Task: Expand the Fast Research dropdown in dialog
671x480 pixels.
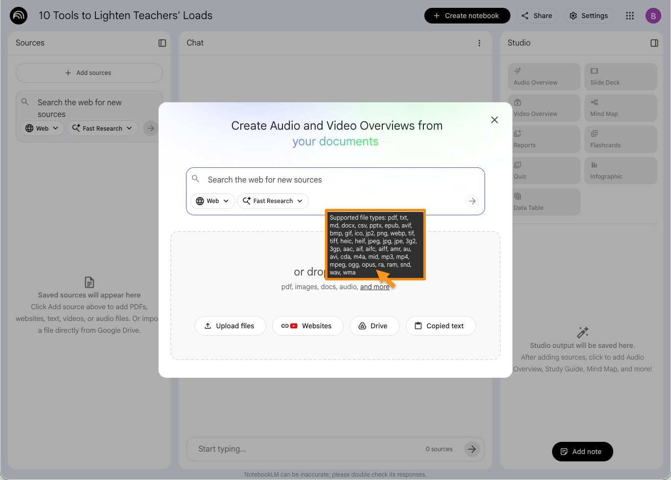Action: pos(273,201)
